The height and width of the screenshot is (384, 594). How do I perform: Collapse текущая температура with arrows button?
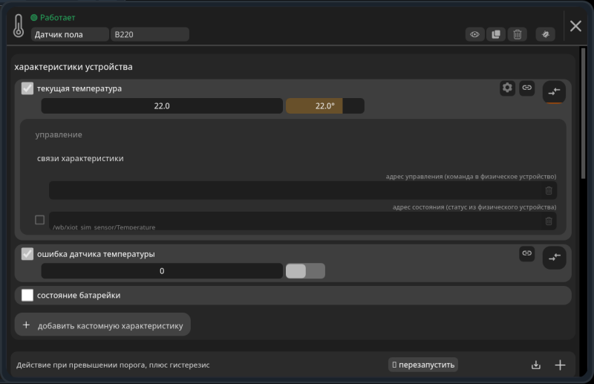tap(554, 91)
